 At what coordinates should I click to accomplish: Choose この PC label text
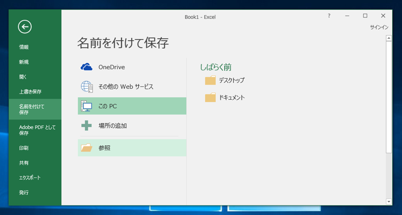coord(108,106)
